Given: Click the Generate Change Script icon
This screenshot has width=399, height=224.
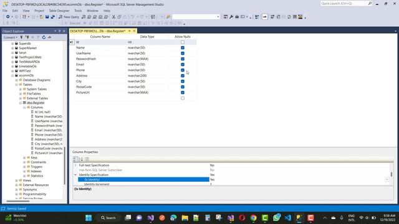Looking at the screenshot, I should (x=257, y=17).
